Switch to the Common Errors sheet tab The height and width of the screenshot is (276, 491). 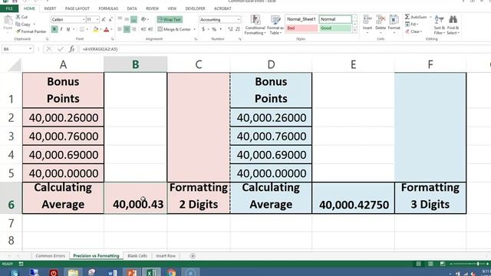(x=50, y=255)
